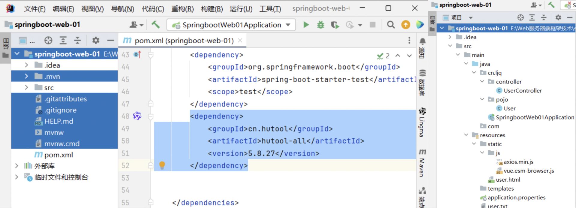Open the 导航(N) menu
This screenshot has width=576, height=208.
click(122, 9)
